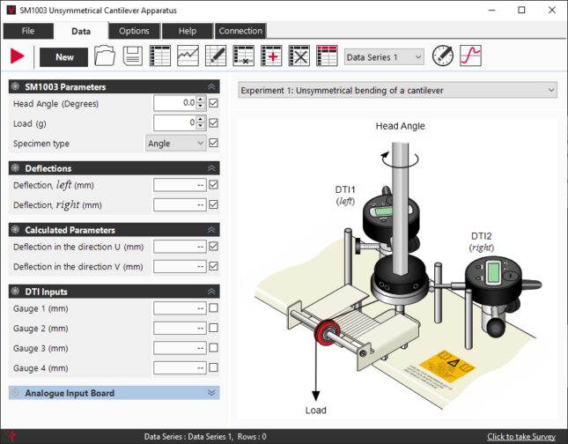Click the delete data series icon
This screenshot has height=444, width=568.
[x=299, y=56]
